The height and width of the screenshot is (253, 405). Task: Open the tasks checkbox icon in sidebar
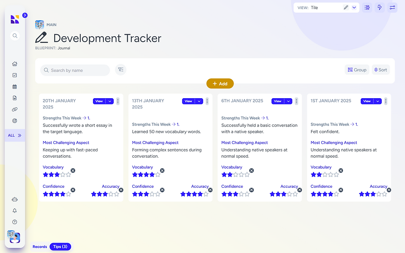coord(15,75)
